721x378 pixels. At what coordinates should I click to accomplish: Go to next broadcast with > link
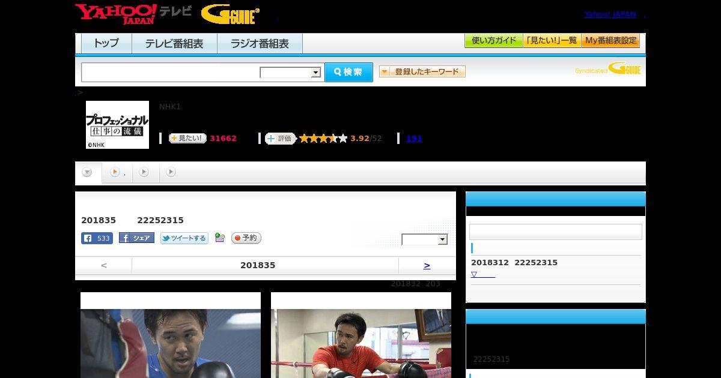427,265
